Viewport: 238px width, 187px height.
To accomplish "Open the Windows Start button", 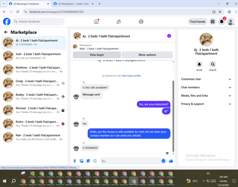I will [4, 181].
